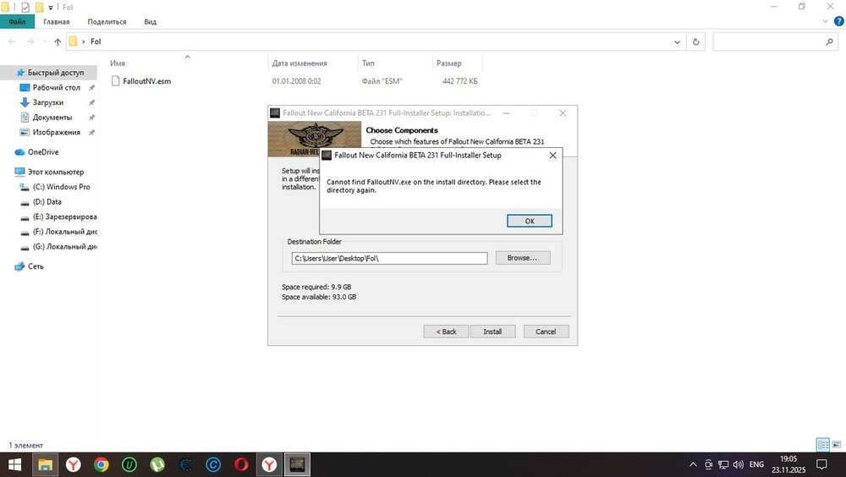The image size is (846, 477).
Task: Open the (E:) Зарезервирова drive
Action: coord(64,217)
